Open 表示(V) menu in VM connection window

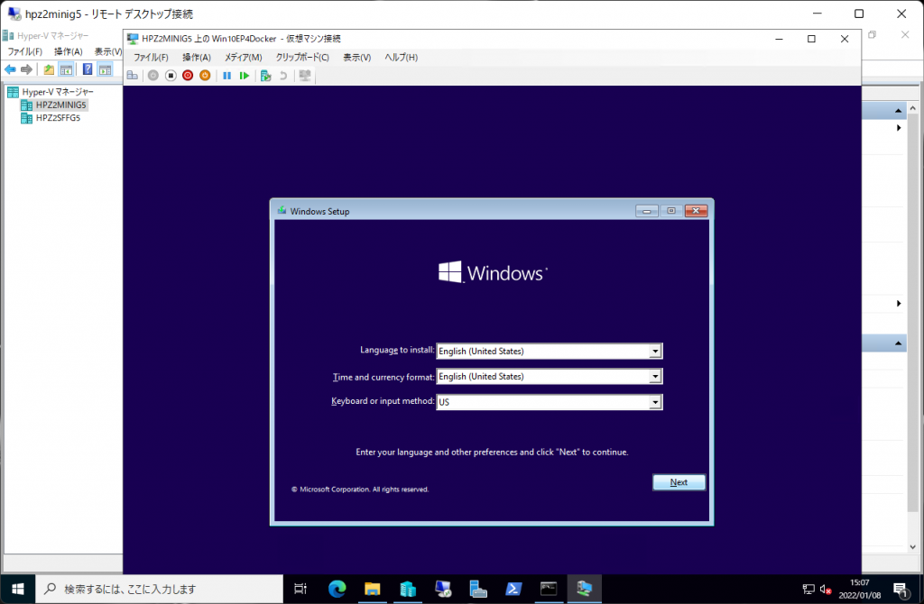click(x=357, y=57)
